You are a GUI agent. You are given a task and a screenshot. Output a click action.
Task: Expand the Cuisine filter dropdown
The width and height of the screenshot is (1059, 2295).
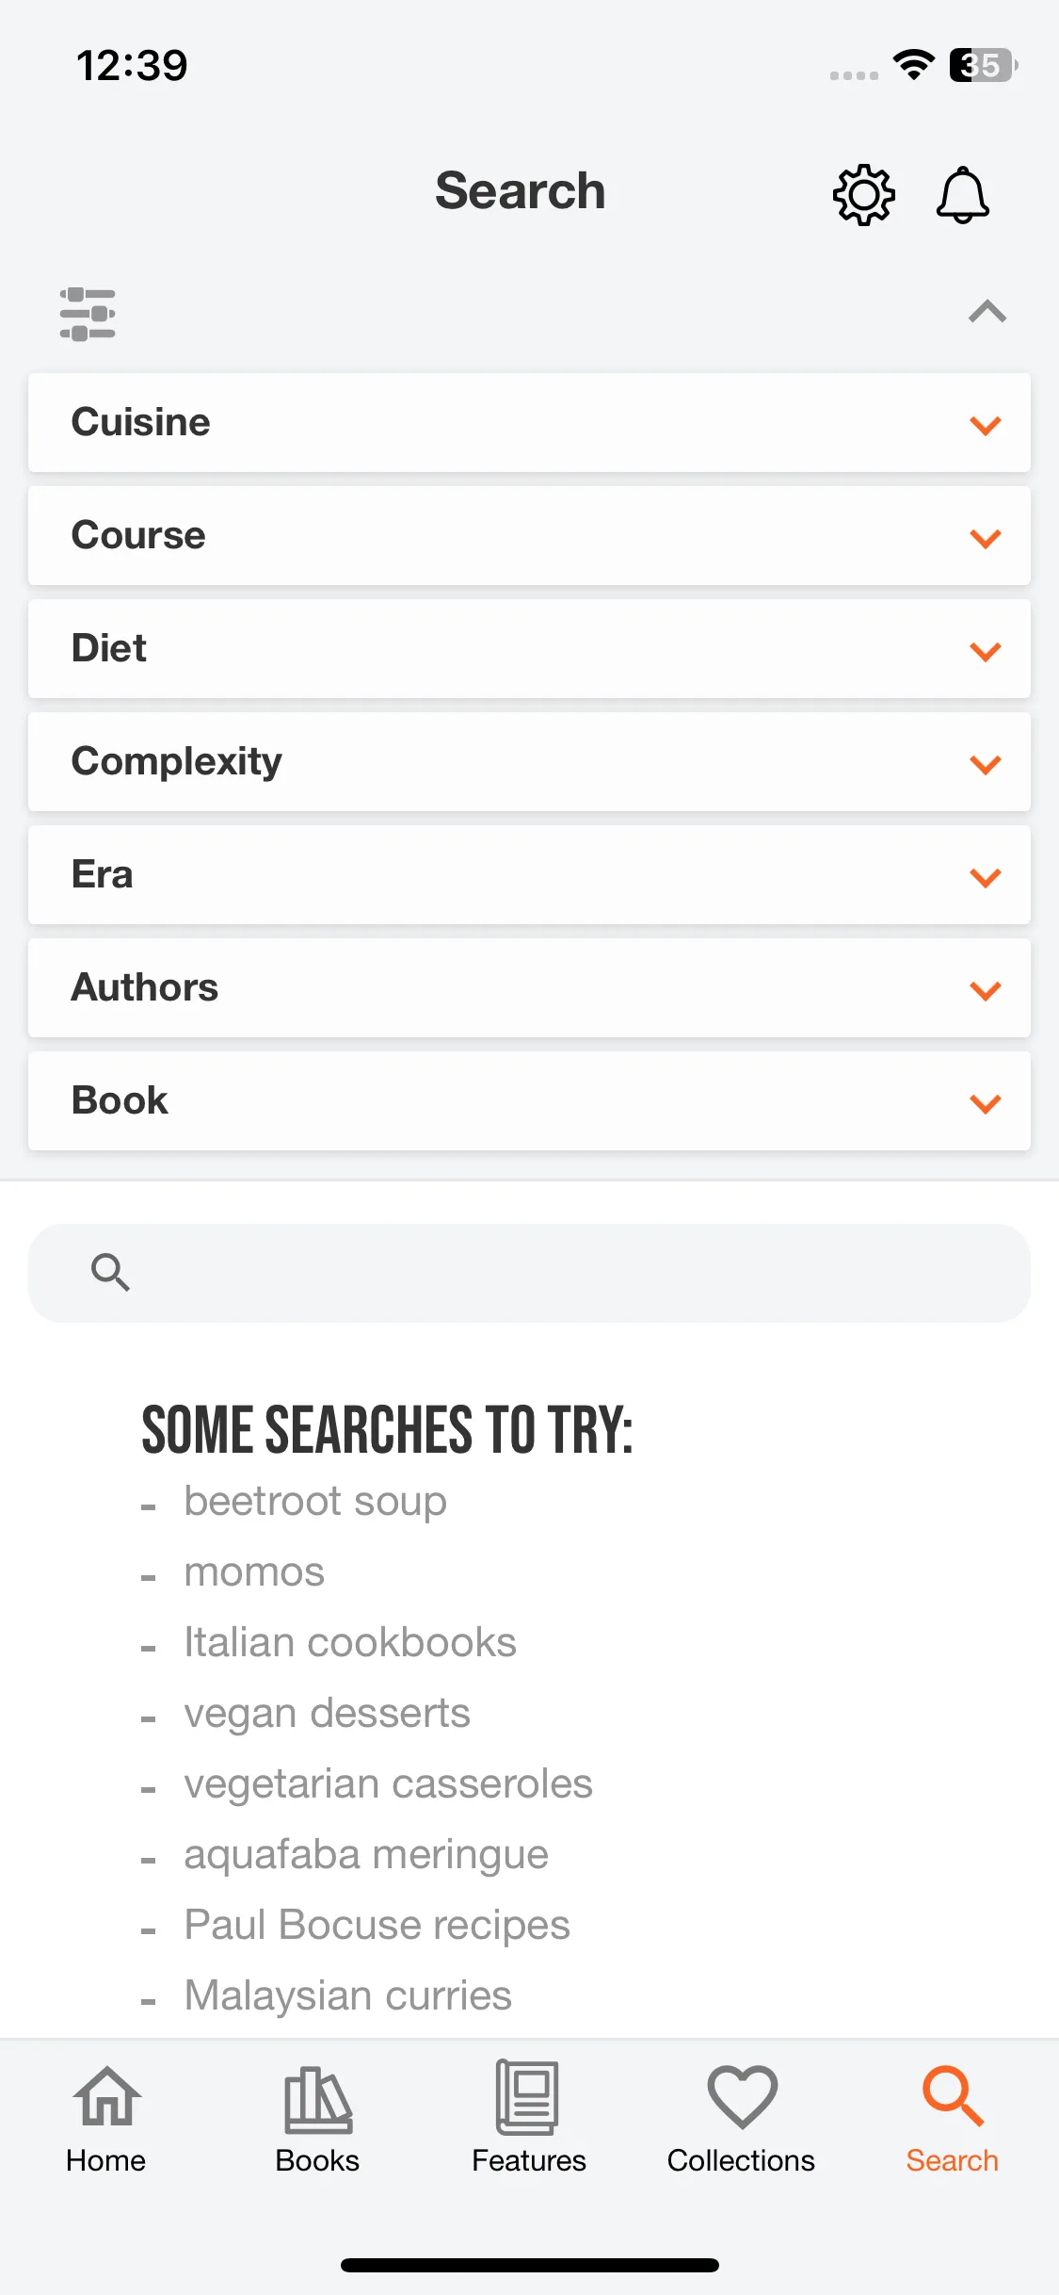click(529, 422)
